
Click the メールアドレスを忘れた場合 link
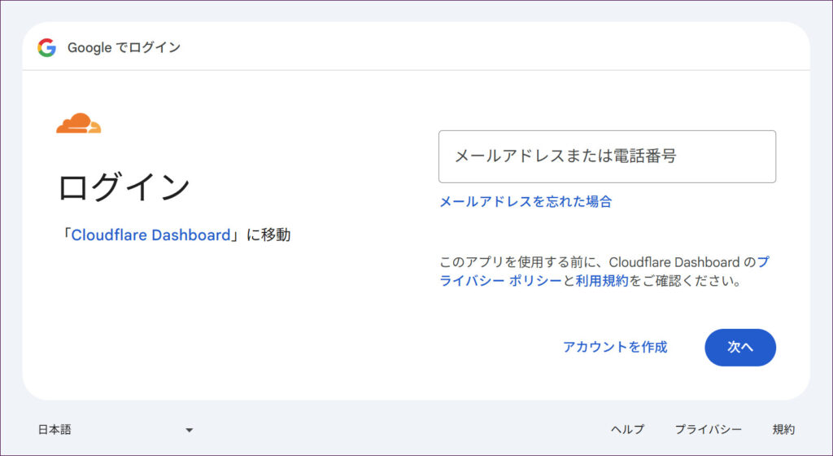[x=526, y=202]
